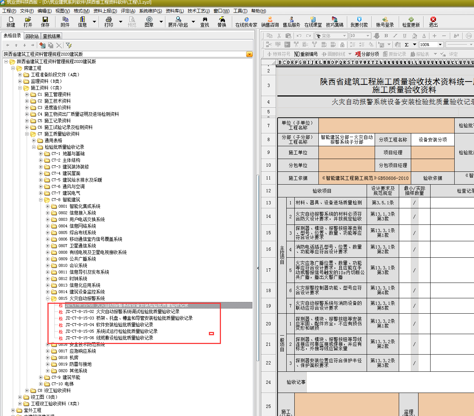This screenshot has width=474, height=416.
Task: Expand the 0801 智能化集成系统 node
Action: [x=48, y=206]
